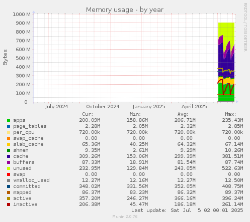Click the active olive legend swatch
250x222 pixels.
(9, 198)
